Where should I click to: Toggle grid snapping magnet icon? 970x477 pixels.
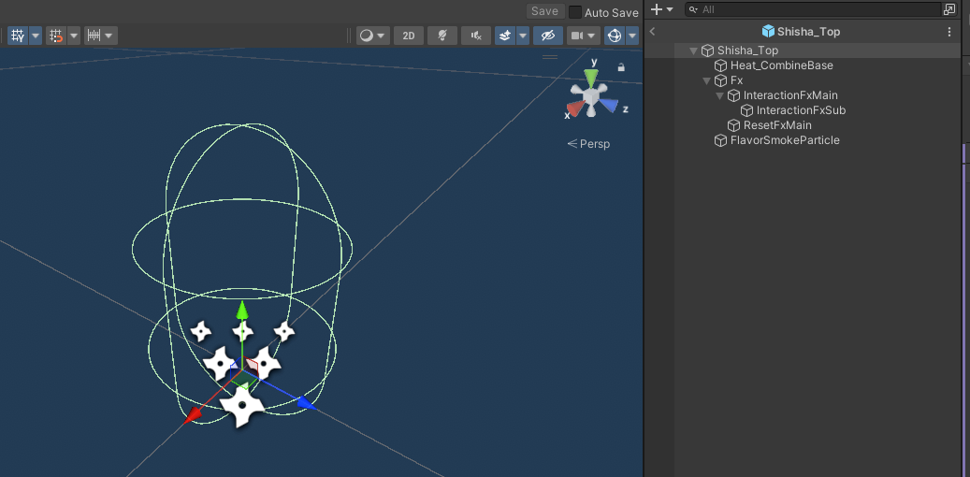(56, 36)
